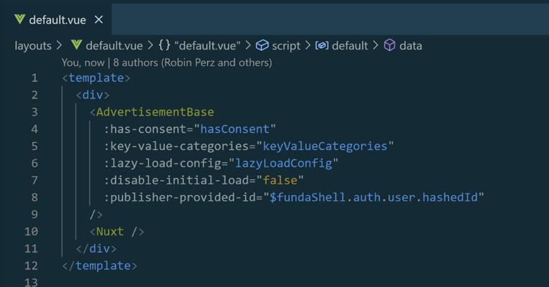Click the purple data method icon

[x=390, y=45]
